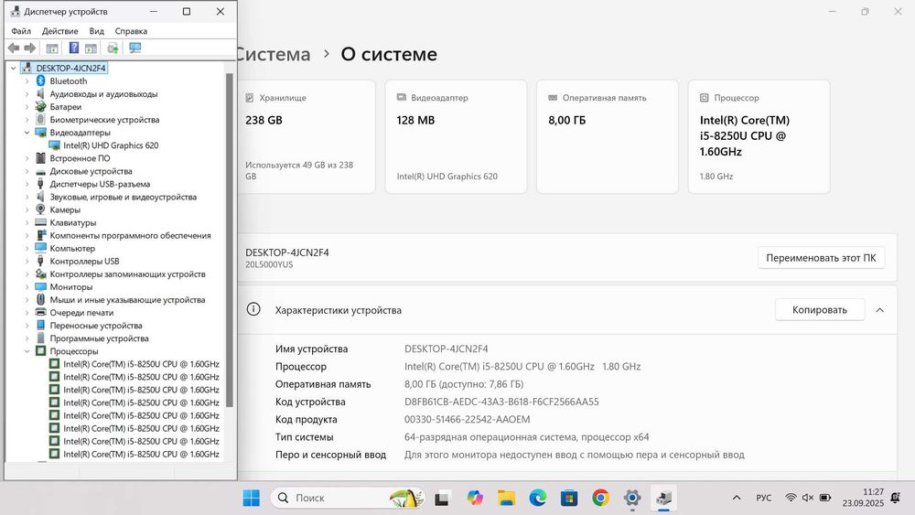Open Google Chrome from the taskbar
The height and width of the screenshot is (515, 915).
tap(600, 499)
